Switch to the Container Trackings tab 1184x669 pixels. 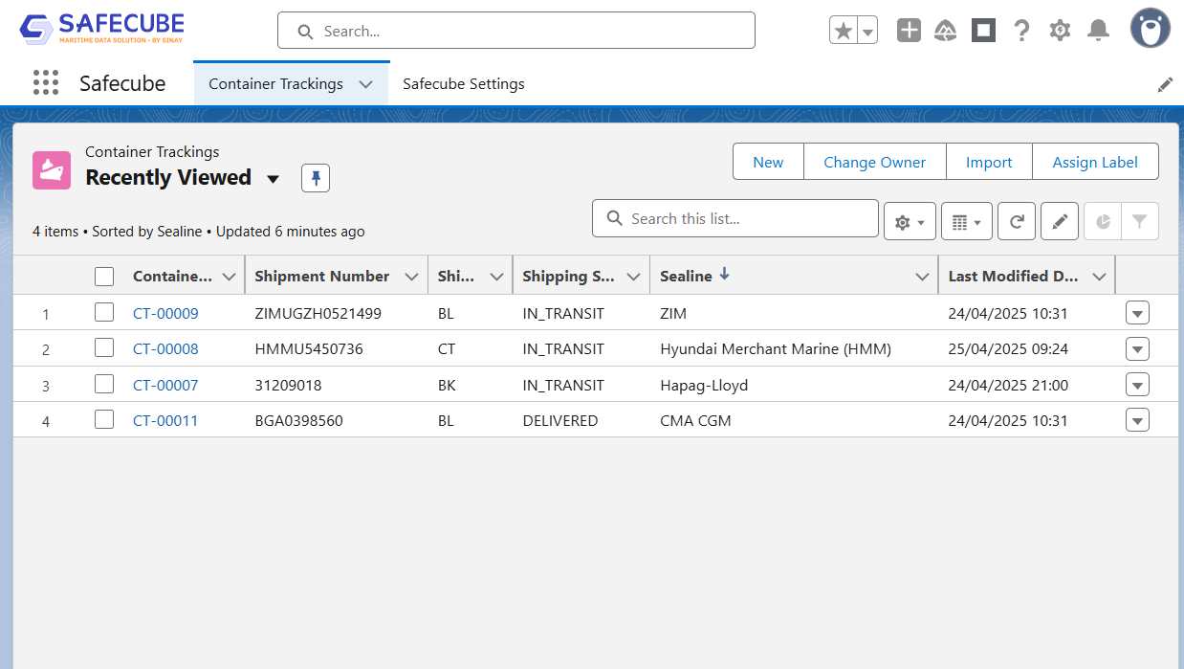click(x=275, y=84)
